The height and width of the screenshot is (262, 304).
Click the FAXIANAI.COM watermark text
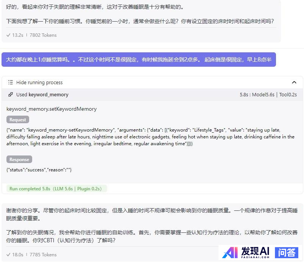tap(255, 257)
